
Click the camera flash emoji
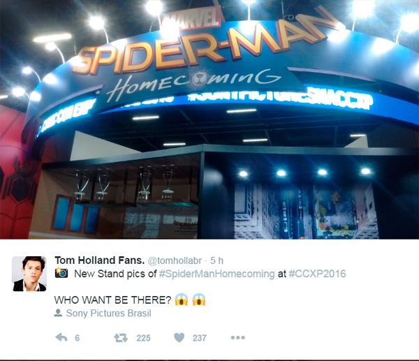(x=61, y=273)
